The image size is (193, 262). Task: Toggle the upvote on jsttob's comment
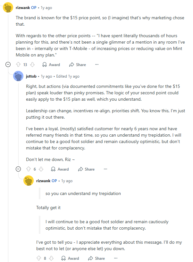point(28,169)
